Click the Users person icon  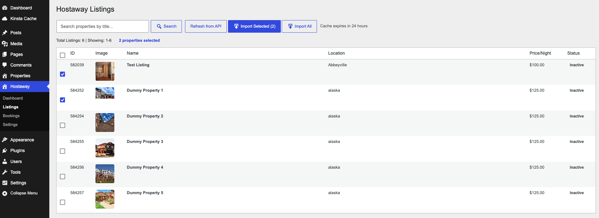click(x=5, y=161)
